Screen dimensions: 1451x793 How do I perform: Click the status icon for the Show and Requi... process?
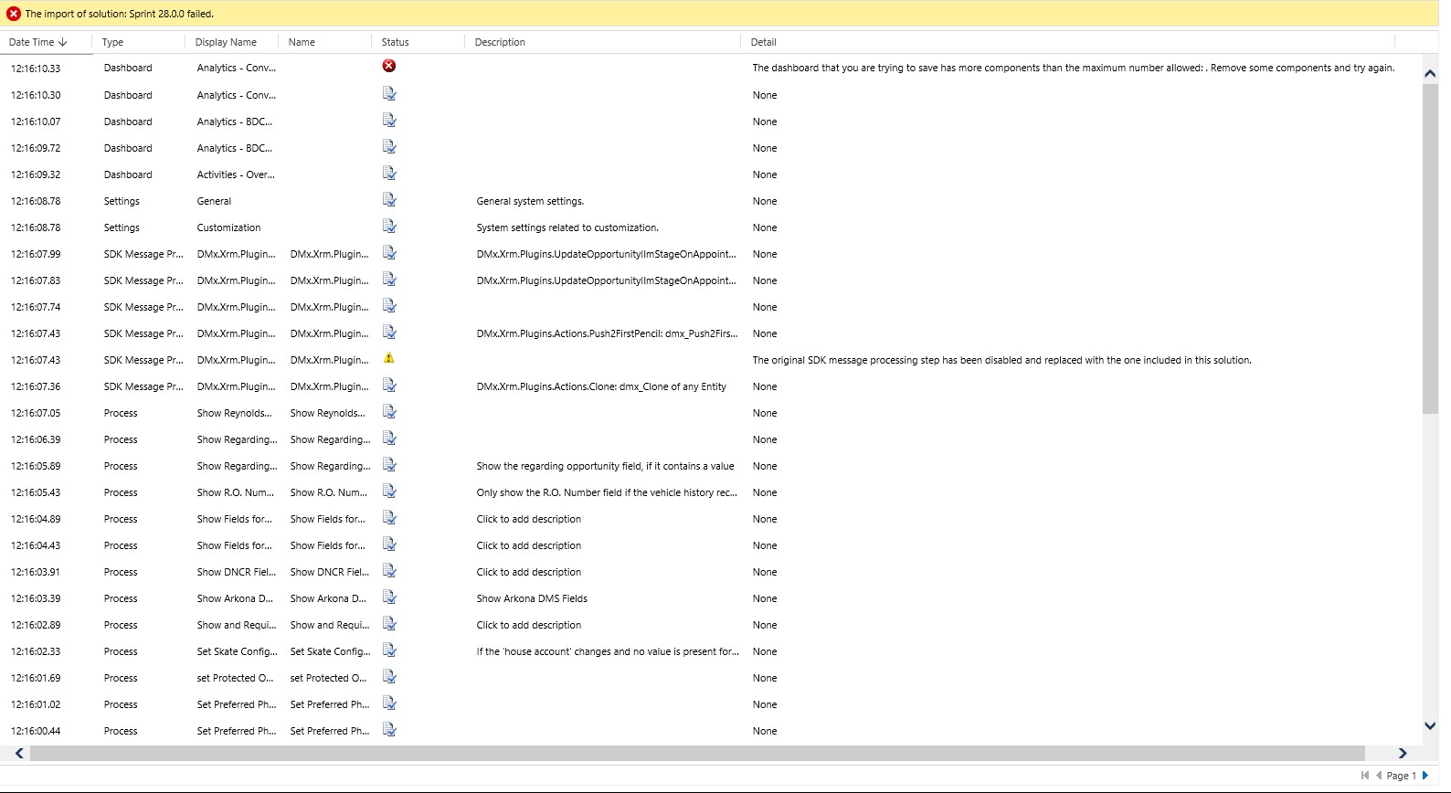(x=389, y=623)
